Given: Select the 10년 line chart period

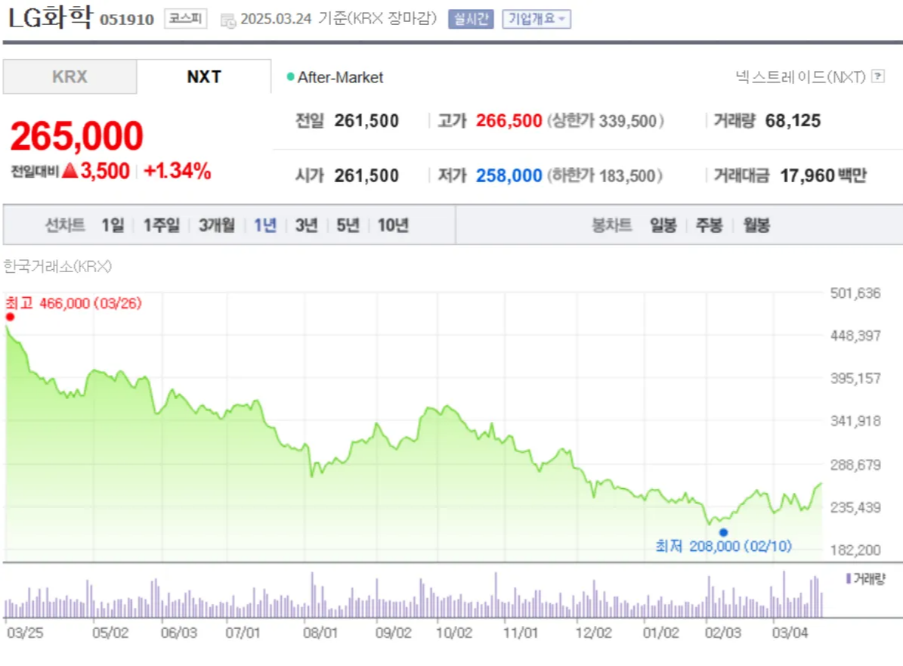Looking at the screenshot, I should point(393,225).
